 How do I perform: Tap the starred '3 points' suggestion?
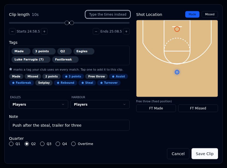[x=73, y=76]
